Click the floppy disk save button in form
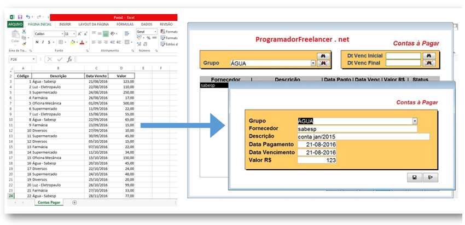The height and width of the screenshot is (225, 465). coord(415,177)
